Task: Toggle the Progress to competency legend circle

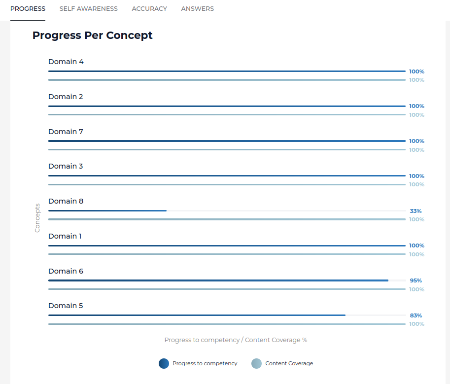Action: 164,364
